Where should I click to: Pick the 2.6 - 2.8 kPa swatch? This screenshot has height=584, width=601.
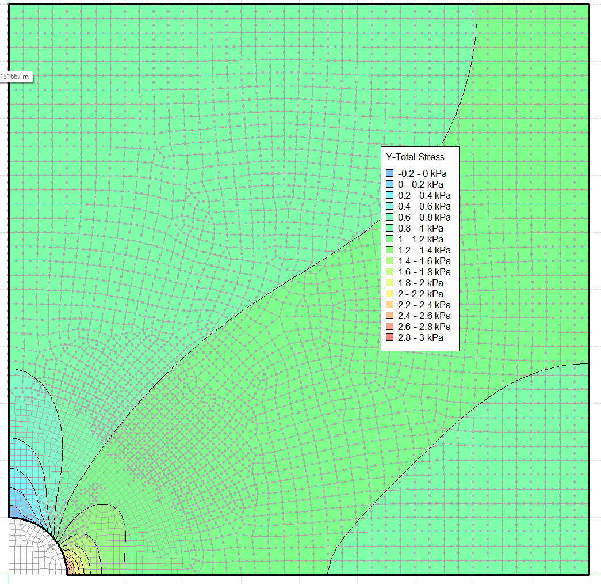coord(389,327)
